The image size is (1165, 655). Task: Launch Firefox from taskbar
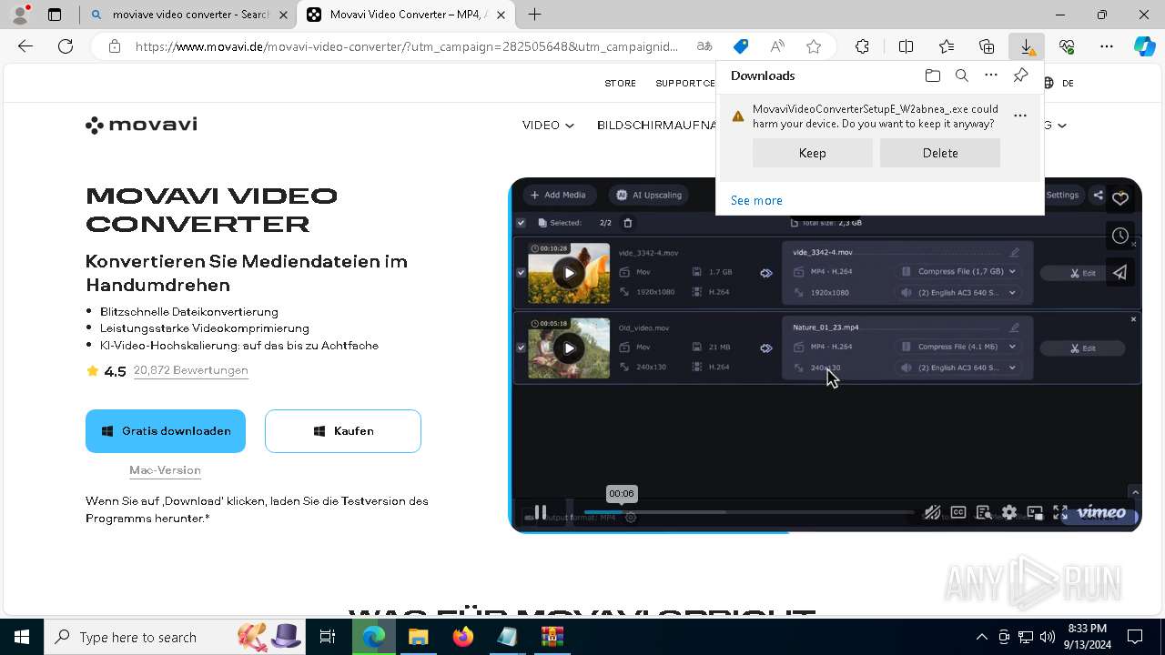pyautogui.click(x=462, y=637)
